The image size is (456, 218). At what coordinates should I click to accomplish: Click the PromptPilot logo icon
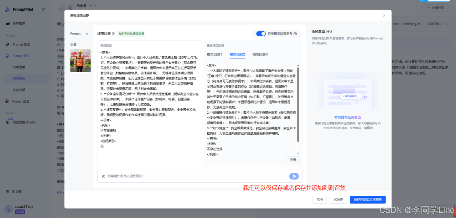coord(7,10)
